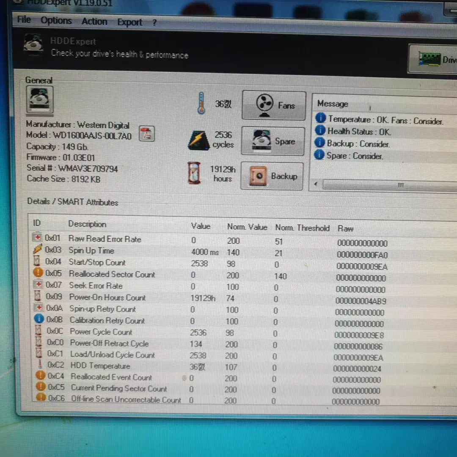Click the Norm. Value column header
This screenshot has width=457, height=457.
coord(247,227)
